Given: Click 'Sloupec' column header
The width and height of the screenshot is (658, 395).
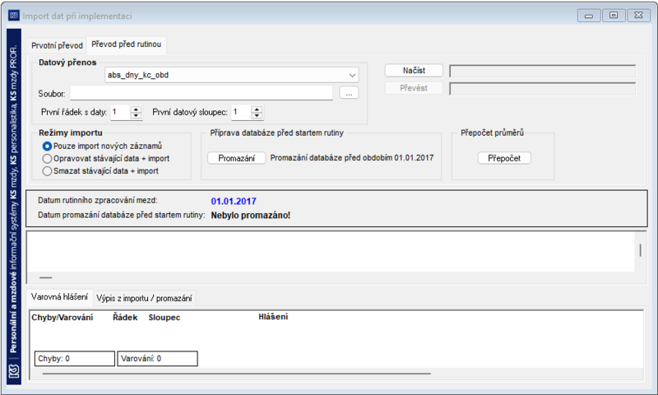Looking at the screenshot, I should pyautogui.click(x=164, y=318).
